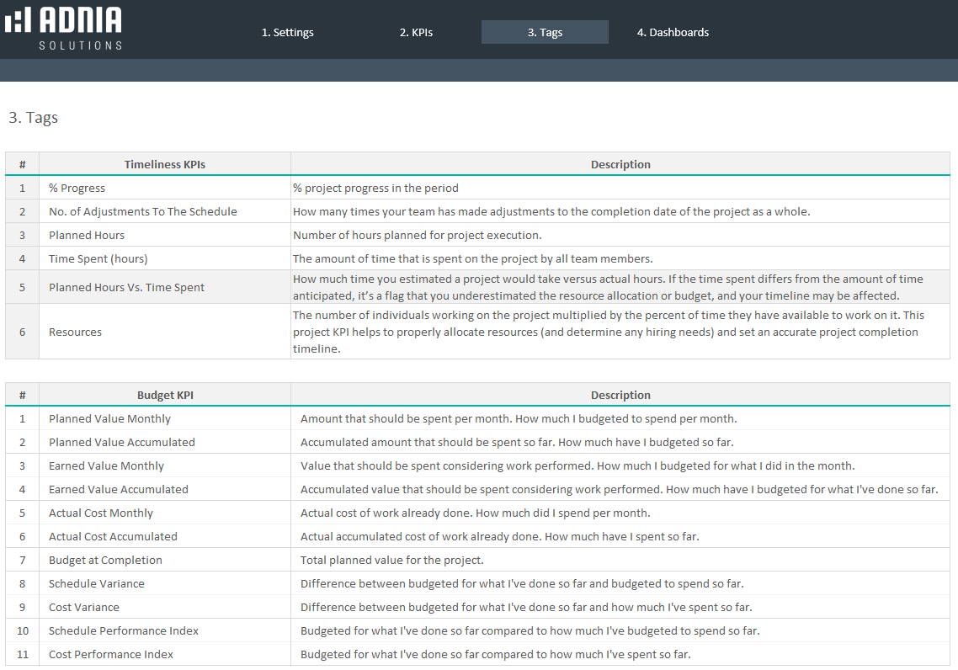Select the Planned Hours KPI cell
The height and width of the screenshot is (670, 958).
click(x=87, y=235)
